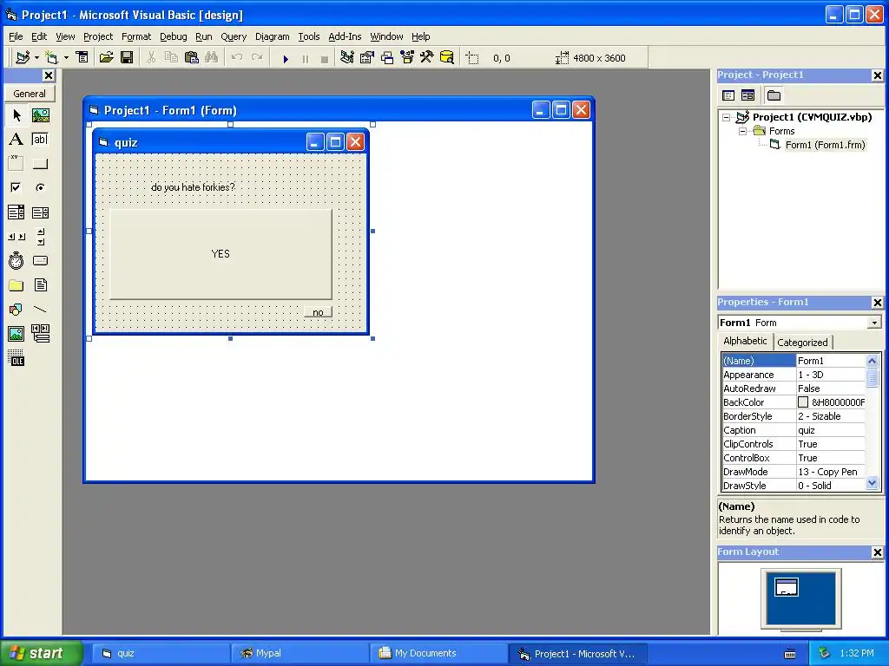Select the CheckBox control tool

16,187
